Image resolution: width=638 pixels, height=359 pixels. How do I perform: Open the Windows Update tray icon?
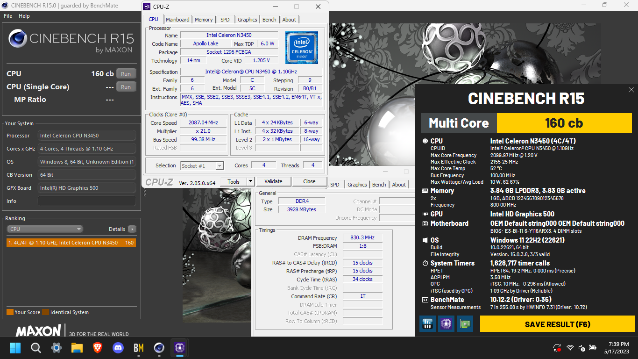tap(557, 348)
